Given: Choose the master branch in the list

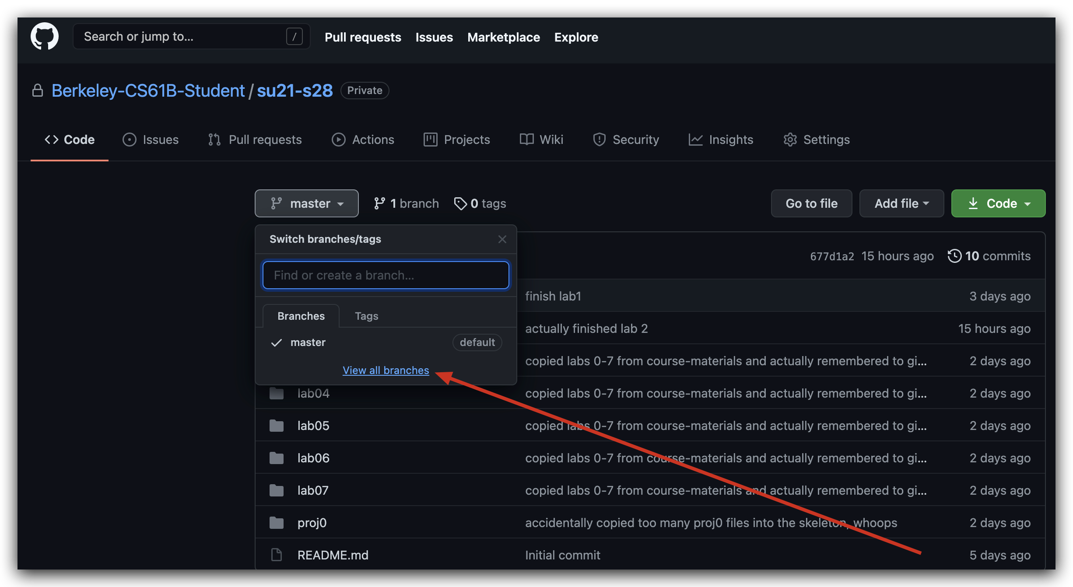Looking at the screenshot, I should [386, 342].
